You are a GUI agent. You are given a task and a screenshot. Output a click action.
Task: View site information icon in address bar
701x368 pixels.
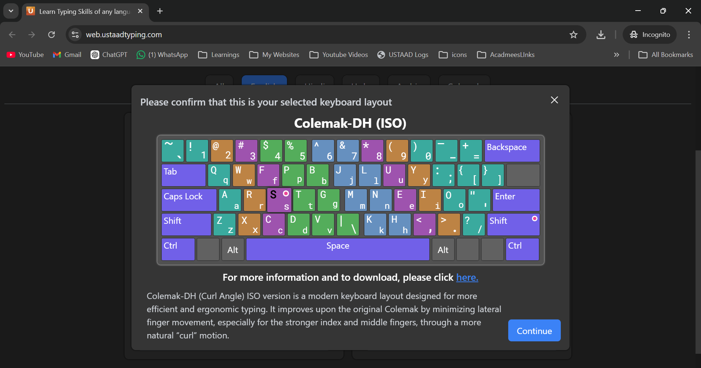(x=75, y=35)
